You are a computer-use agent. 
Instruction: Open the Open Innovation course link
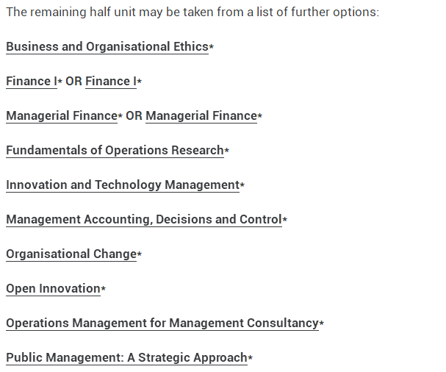tap(53, 289)
